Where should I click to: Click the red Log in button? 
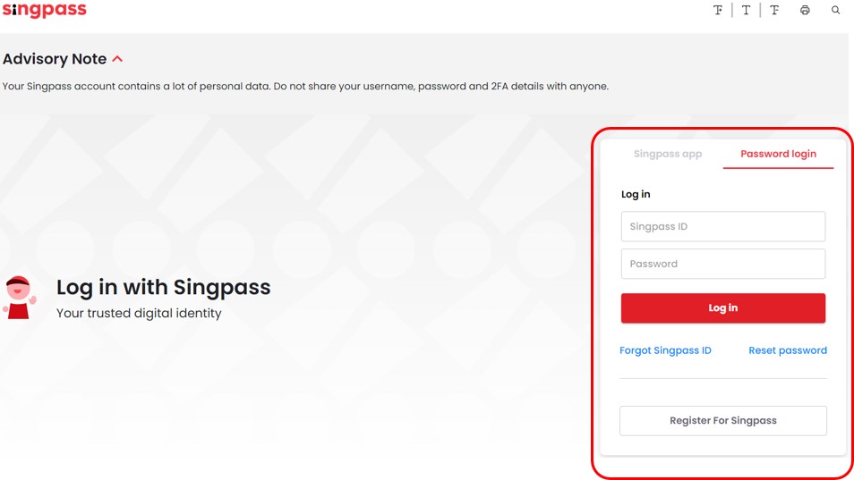tap(723, 308)
